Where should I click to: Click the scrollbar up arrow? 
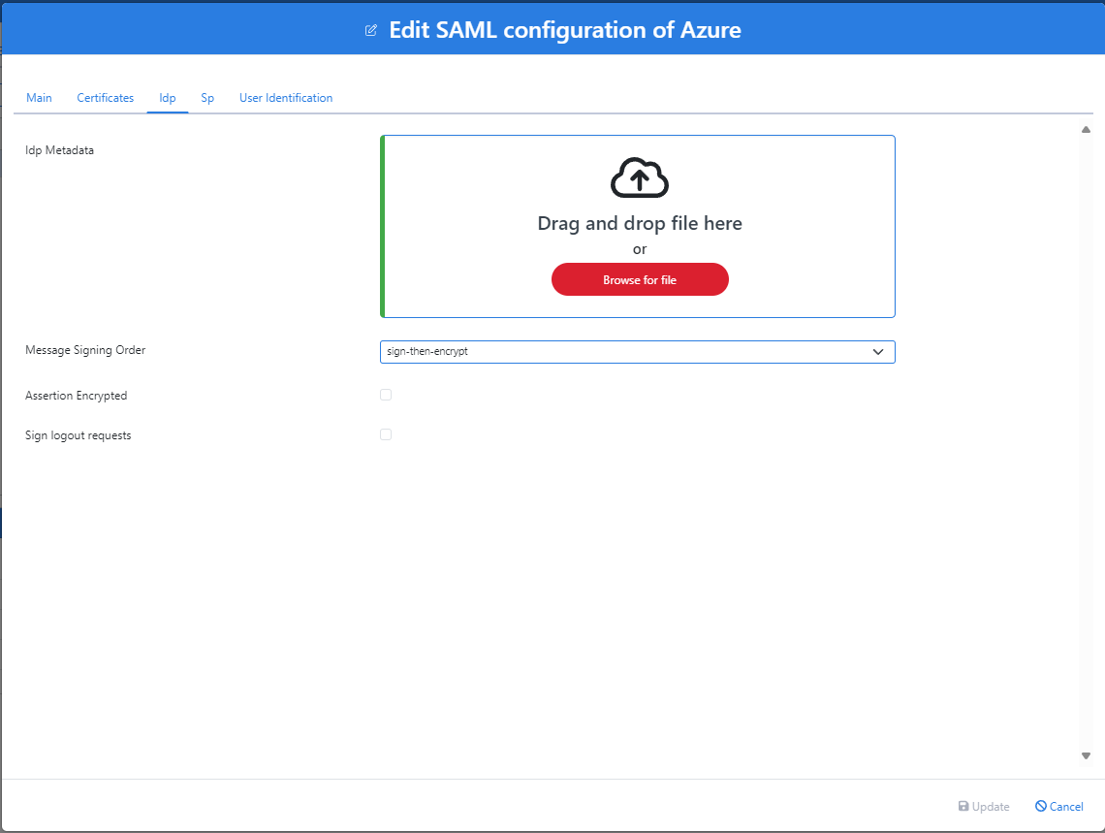1086,128
